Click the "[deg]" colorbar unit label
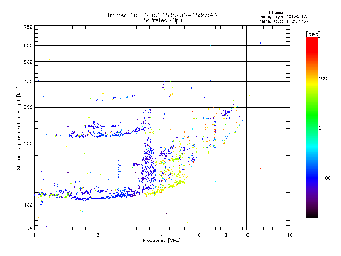 (313, 34)
